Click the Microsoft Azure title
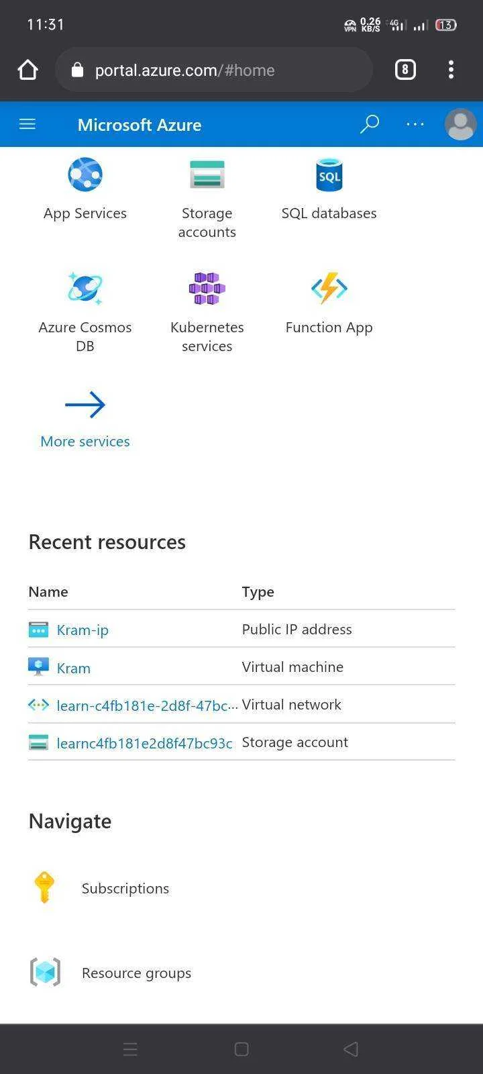 (140, 125)
